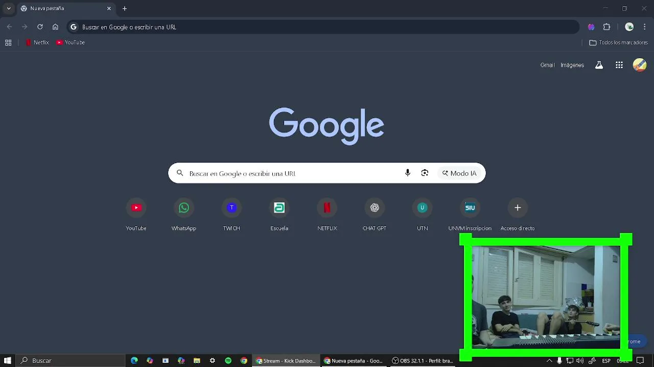This screenshot has height=367, width=654.
Task: Open the apps grid in bookmarks bar
Action: [x=8, y=43]
